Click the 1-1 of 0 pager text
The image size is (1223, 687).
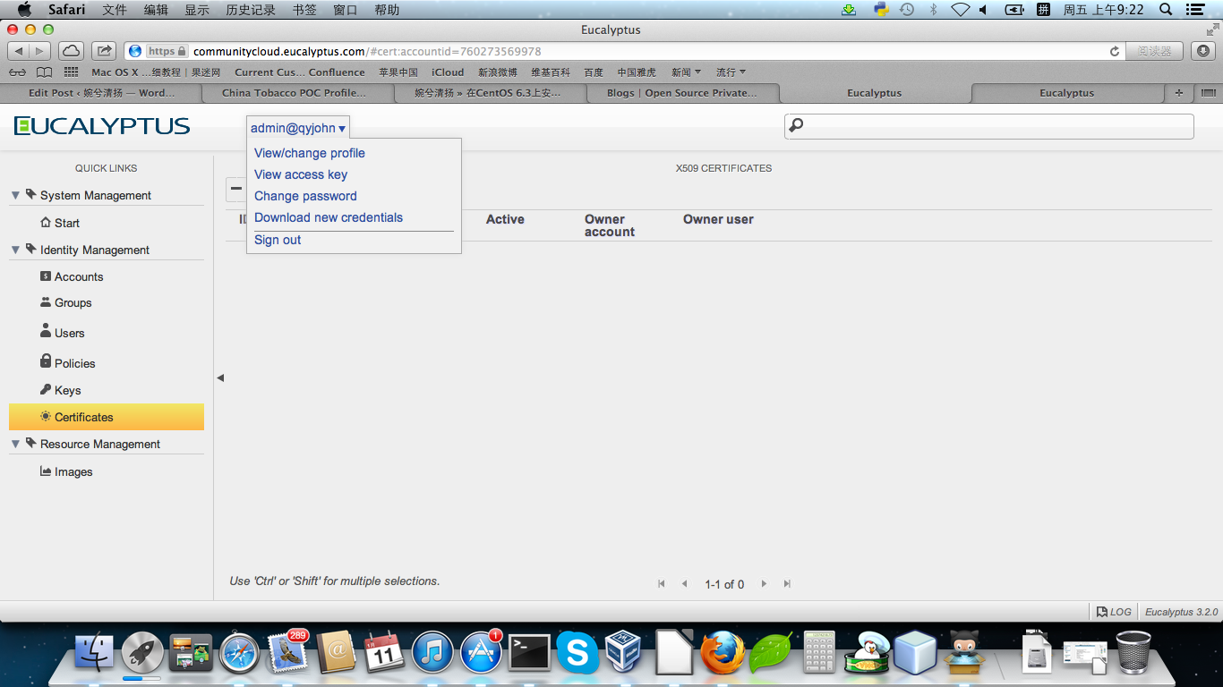724,584
